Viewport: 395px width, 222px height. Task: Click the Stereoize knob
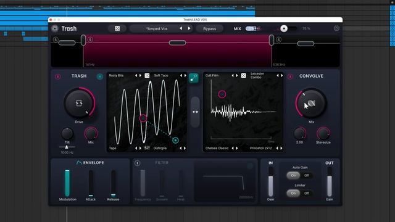323,133
